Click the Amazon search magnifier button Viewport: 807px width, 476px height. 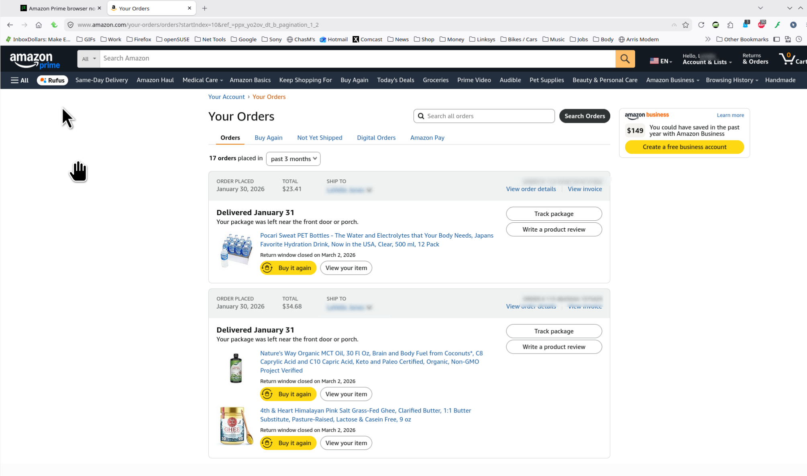point(625,59)
